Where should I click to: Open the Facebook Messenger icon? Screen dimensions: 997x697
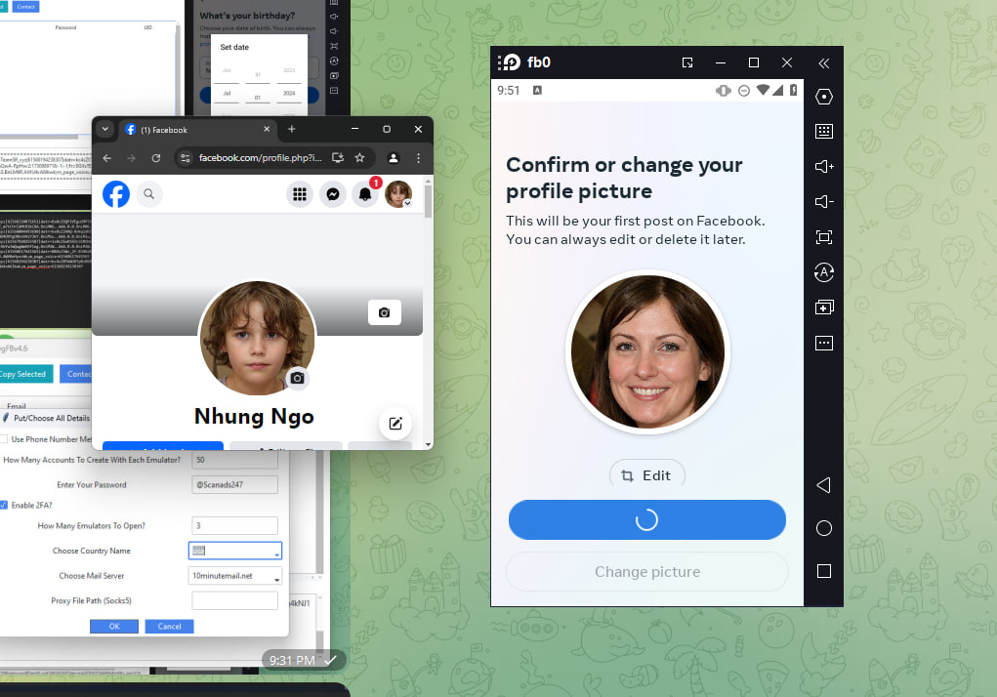[x=333, y=194]
